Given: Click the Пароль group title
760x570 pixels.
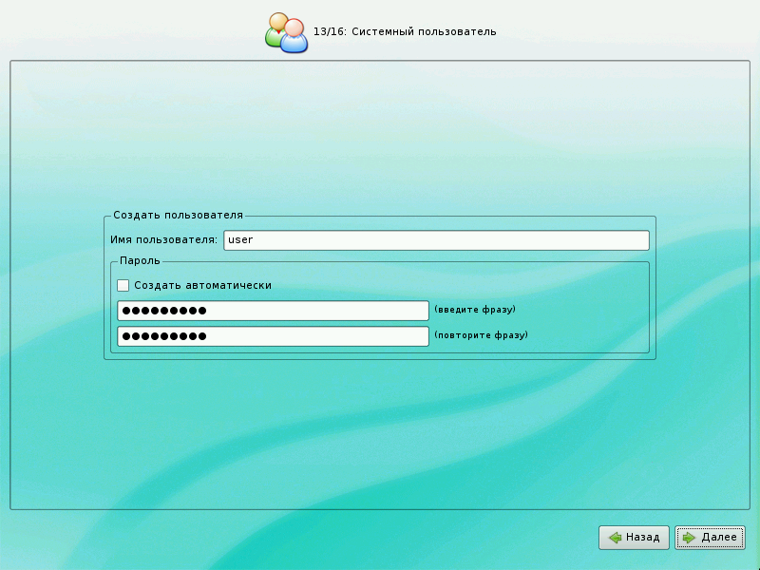Looking at the screenshot, I should [x=140, y=260].
